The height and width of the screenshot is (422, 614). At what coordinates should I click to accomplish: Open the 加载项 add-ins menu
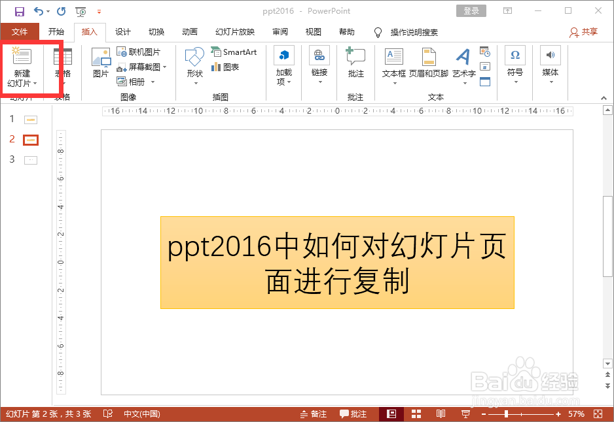coord(284,65)
